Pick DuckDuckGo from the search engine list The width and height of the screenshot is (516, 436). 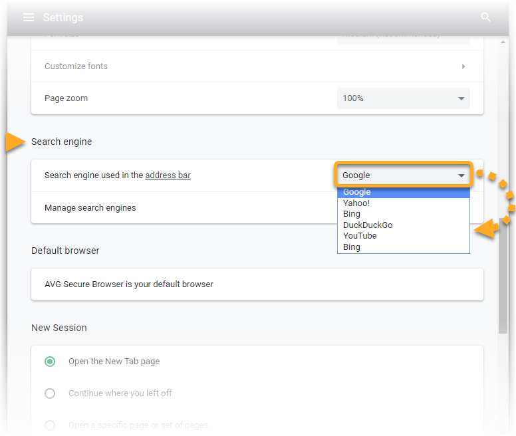(x=368, y=225)
